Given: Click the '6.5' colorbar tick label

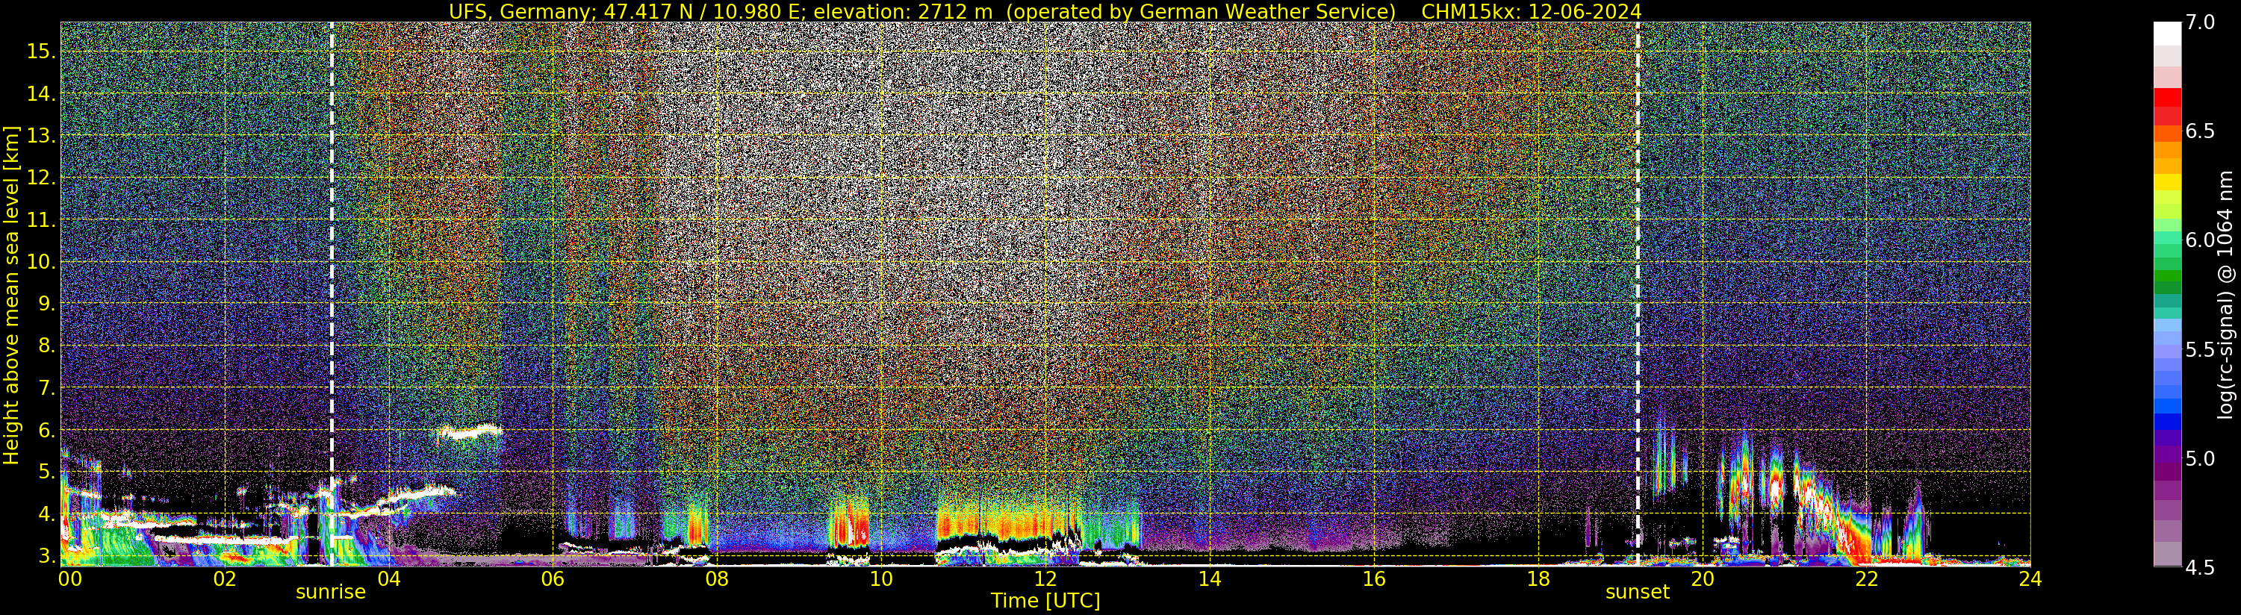Looking at the screenshot, I should pos(2200,131).
